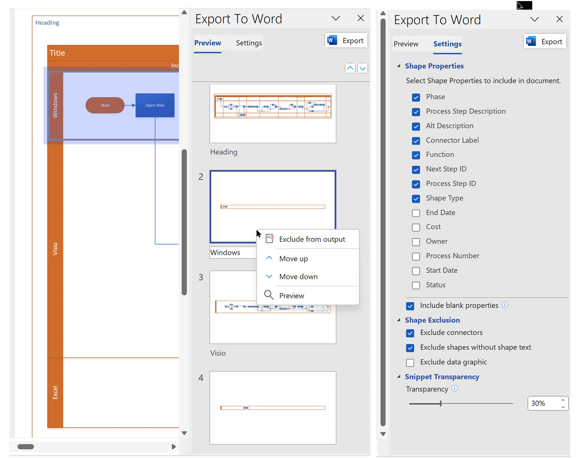This screenshot has width=580, height=458.
Task: Close the left Export To Word pane
Action: point(361,18)
